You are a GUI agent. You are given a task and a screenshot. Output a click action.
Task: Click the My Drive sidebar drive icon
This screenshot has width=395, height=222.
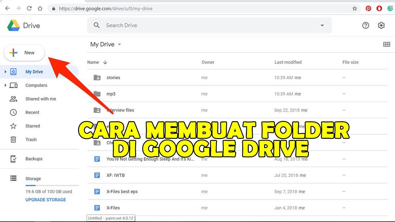pyautogui.click(x=13, y=72)
